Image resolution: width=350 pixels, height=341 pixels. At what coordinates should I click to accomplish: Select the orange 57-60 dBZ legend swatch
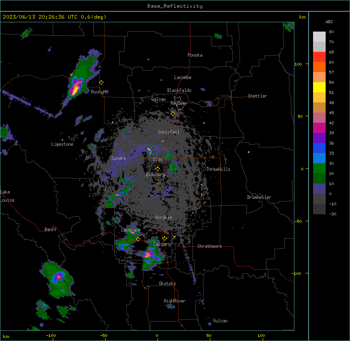pyautogui.click(x=319, y=67)
